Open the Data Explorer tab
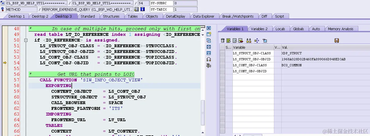The height and width of the screenshot is (136, 370). 204,16
